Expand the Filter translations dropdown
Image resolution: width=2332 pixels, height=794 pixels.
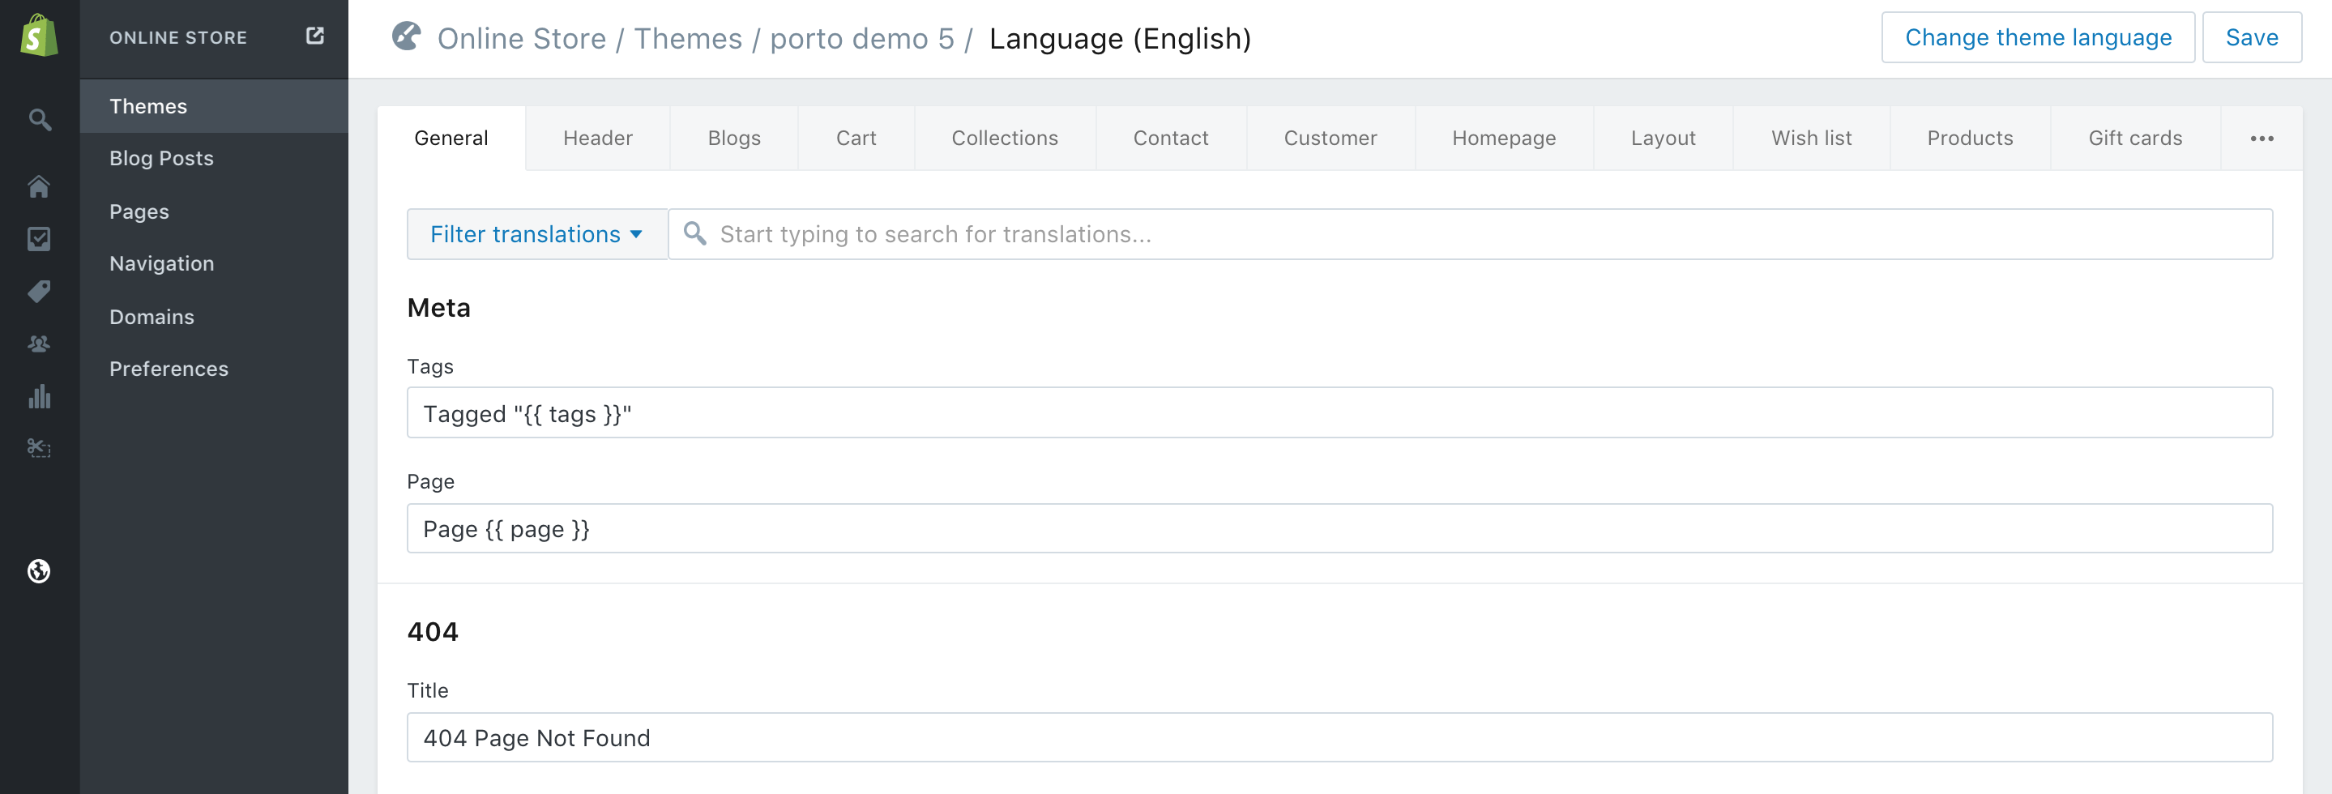537,234
